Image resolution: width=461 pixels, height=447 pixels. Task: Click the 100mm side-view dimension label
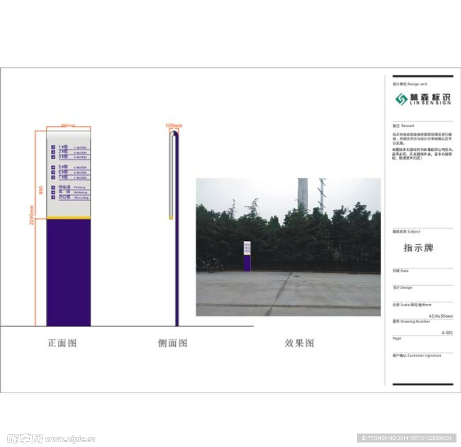click(174, 126)
